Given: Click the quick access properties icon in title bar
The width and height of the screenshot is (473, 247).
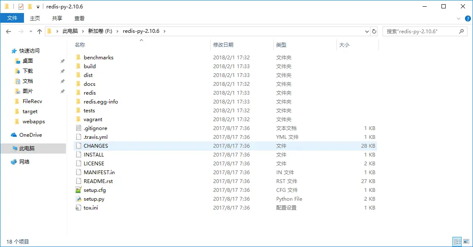Looking at the screenshot, I should point(21,6).
